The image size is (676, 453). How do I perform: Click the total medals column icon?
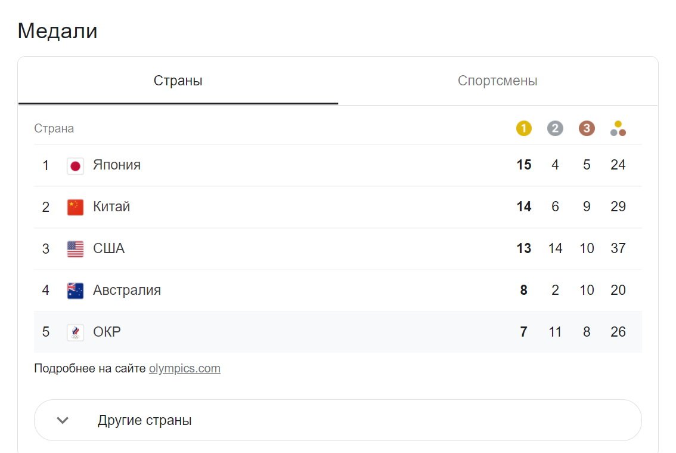(x=618, y=128)
